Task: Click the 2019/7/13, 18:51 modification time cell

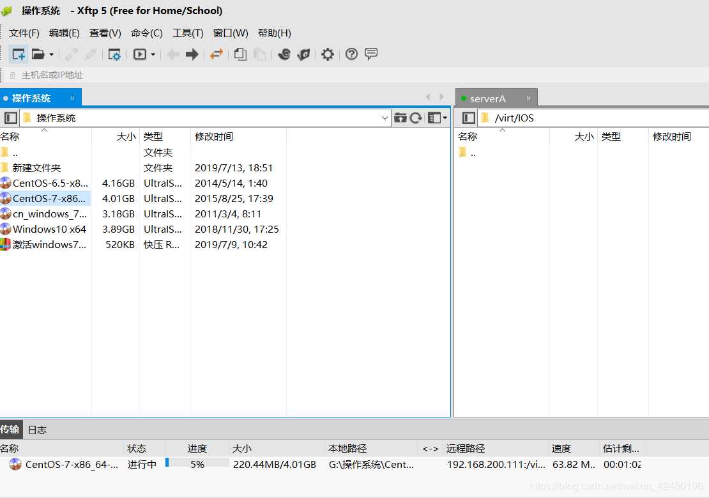Action: 234,168
